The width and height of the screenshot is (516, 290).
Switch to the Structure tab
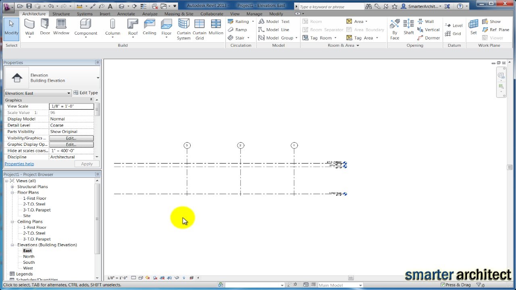click(61, 14)
